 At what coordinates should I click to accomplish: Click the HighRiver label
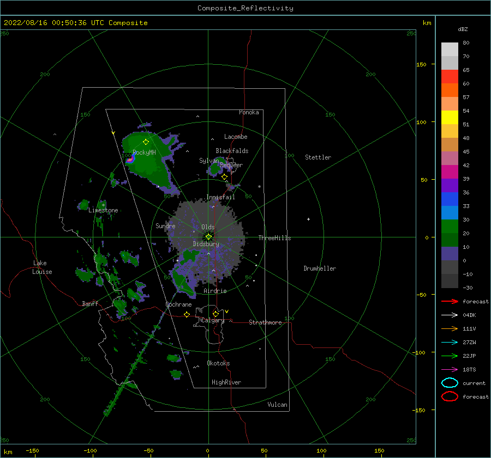[226, 382]
